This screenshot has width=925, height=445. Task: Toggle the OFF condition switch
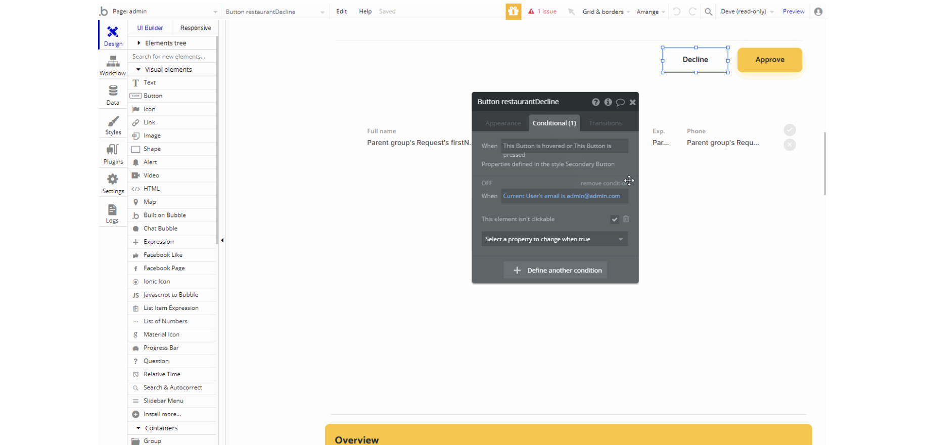point(487,183)
